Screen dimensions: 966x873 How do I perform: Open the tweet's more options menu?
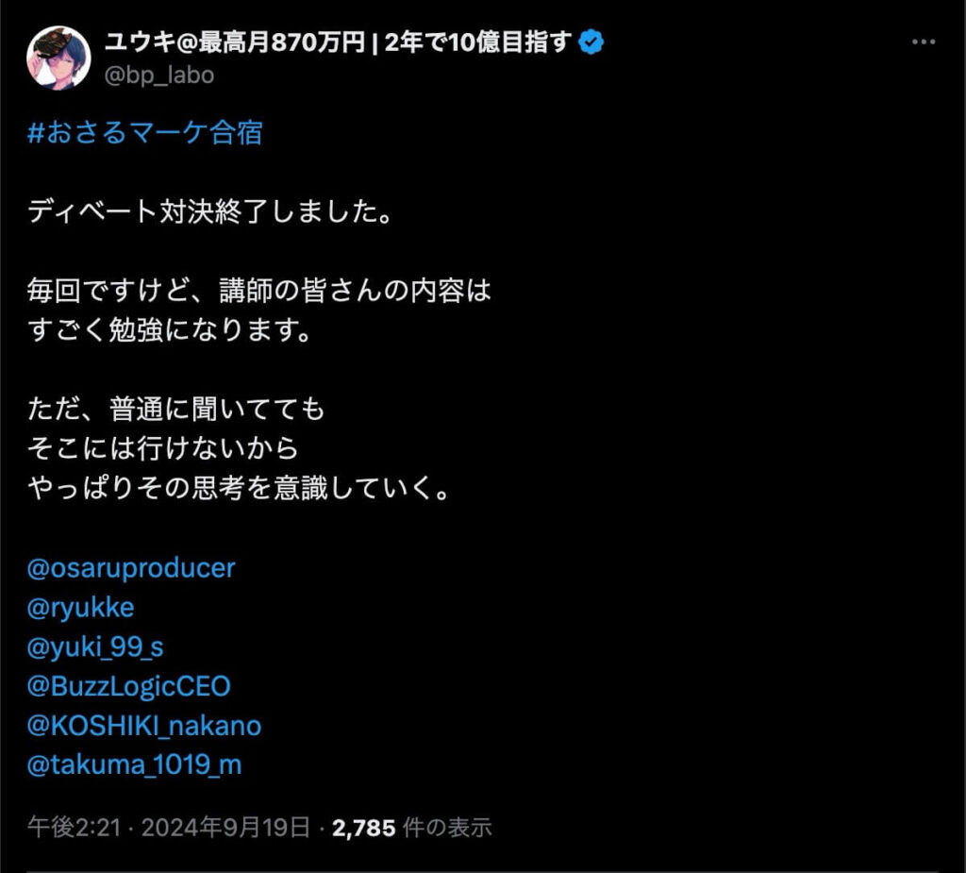922,43
